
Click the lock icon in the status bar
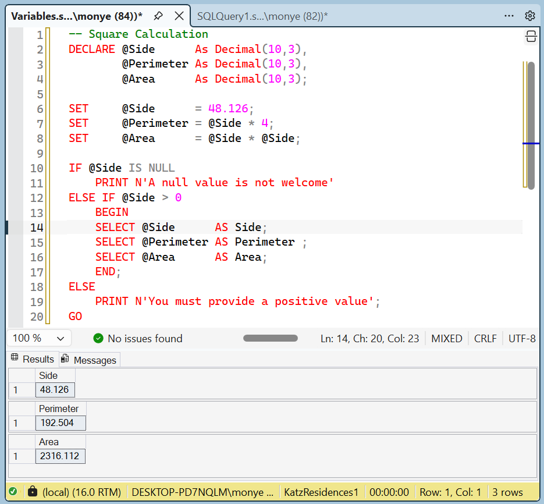pyautogui.click(x=32, y=491)
